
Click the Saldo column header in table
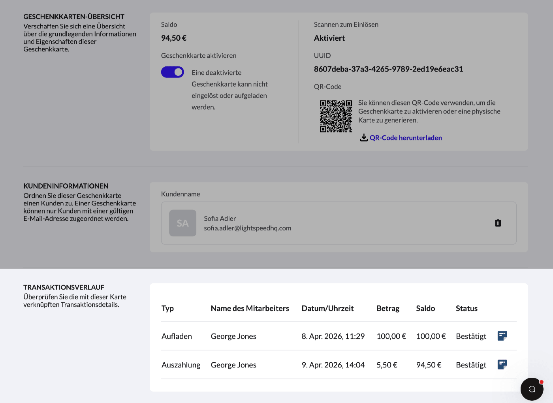coord(425,308)
